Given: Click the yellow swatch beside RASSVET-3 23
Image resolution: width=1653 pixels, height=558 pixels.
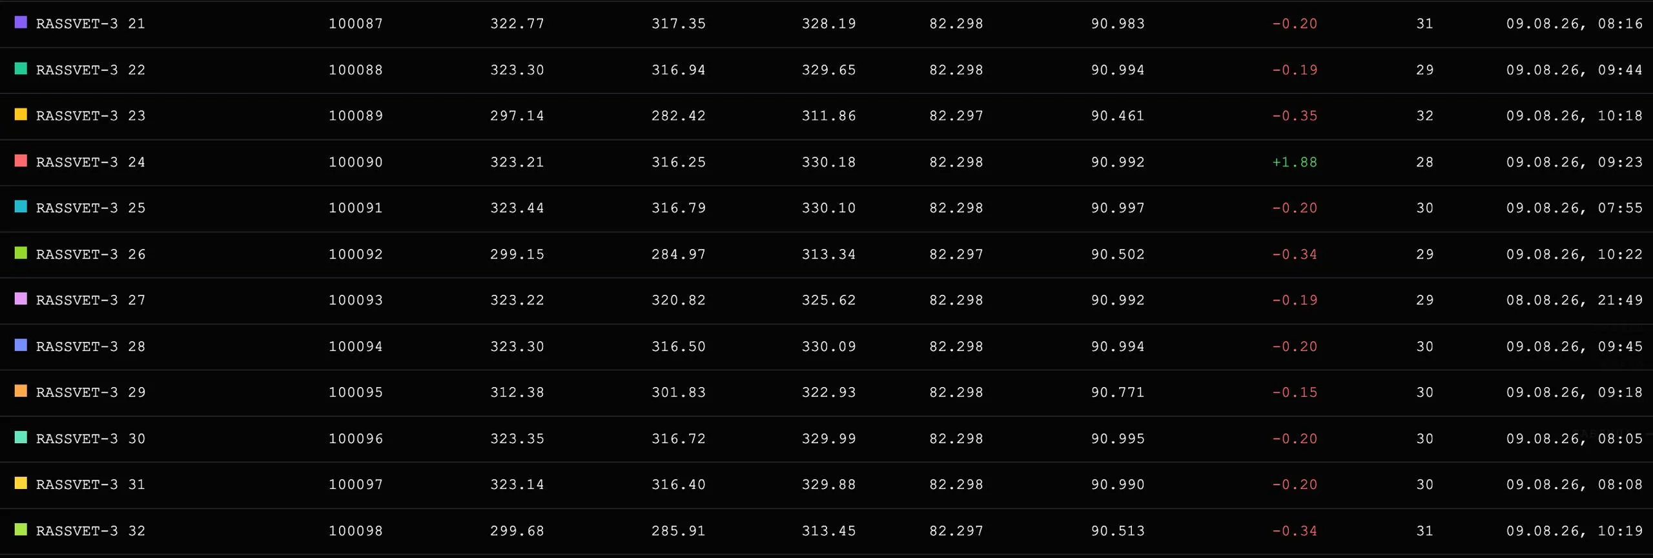Looking at the screenshot, I should coord(21,115).
